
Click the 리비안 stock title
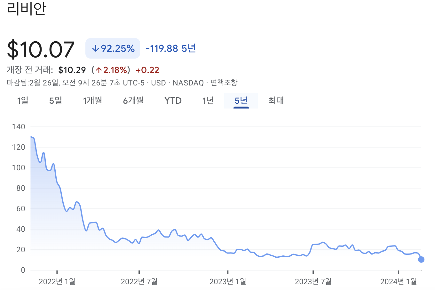(x=27, y=9)
